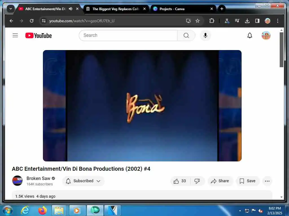289x216 pixels.
Task: Open the video editor clapper taskbar icon
Action: pos(112,210)
